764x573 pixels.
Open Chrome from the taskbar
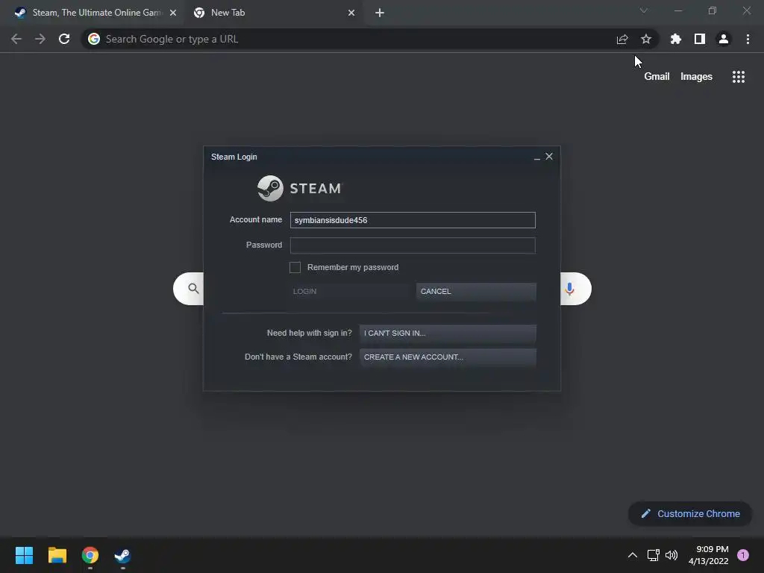90,555
